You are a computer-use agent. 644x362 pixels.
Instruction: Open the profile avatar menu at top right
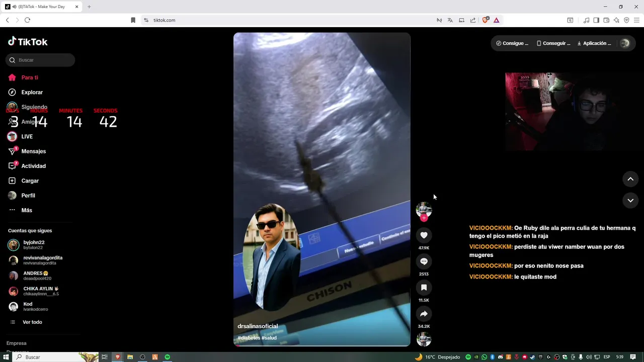click(625, 43)
